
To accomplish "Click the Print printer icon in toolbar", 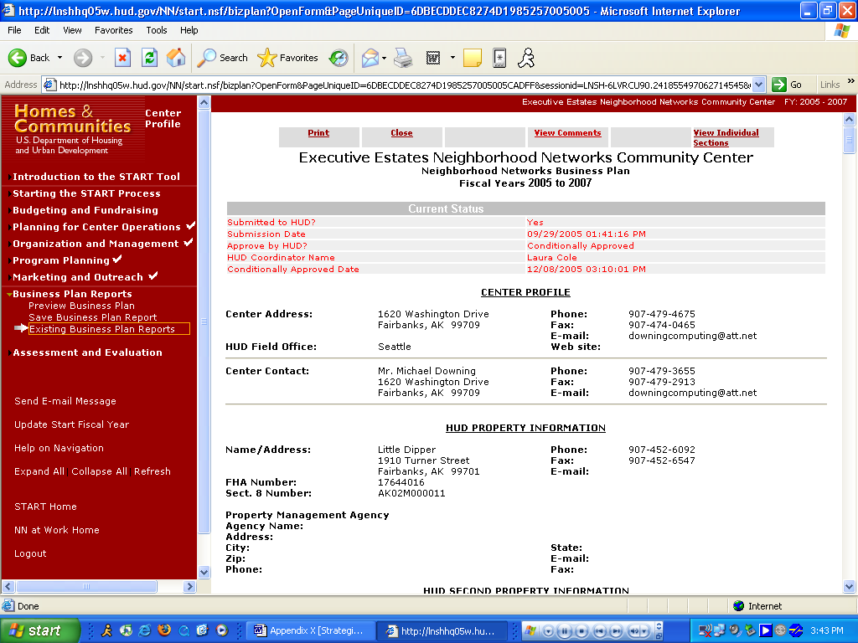I will 403,58.
